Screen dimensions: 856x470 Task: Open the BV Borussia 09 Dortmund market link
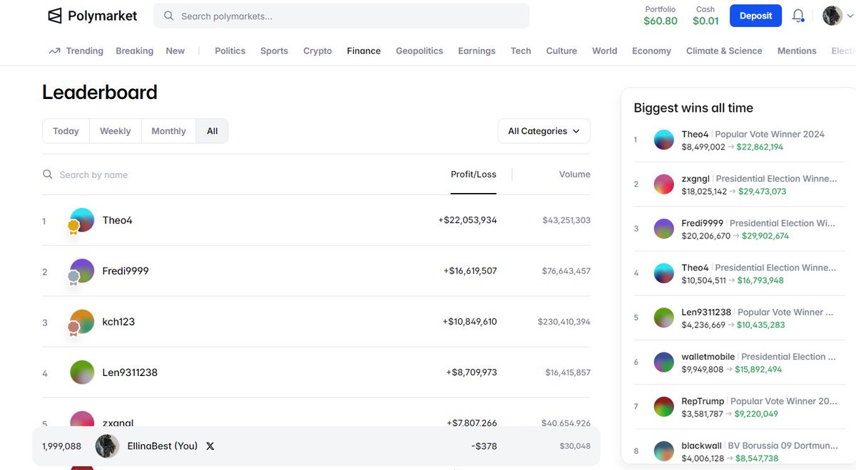[783, 446]
